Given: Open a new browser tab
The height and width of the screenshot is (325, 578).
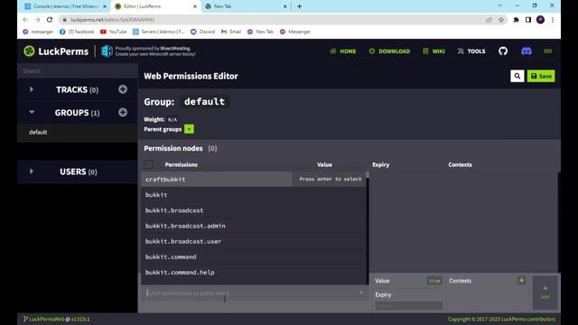Looking at the screenshot, I should coord(299,6).
